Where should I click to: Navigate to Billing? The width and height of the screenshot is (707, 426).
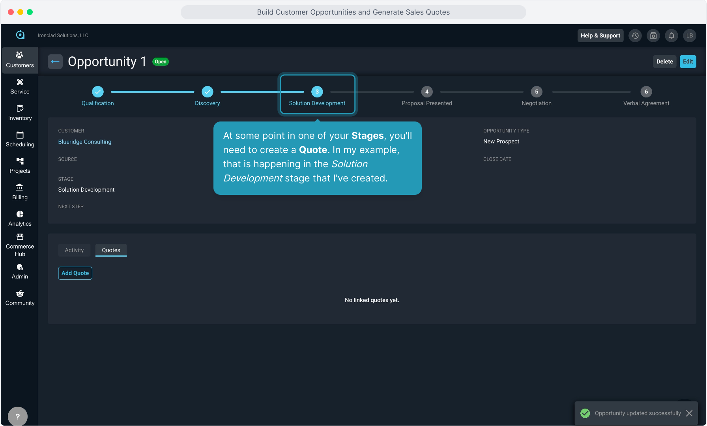[20, 192]
